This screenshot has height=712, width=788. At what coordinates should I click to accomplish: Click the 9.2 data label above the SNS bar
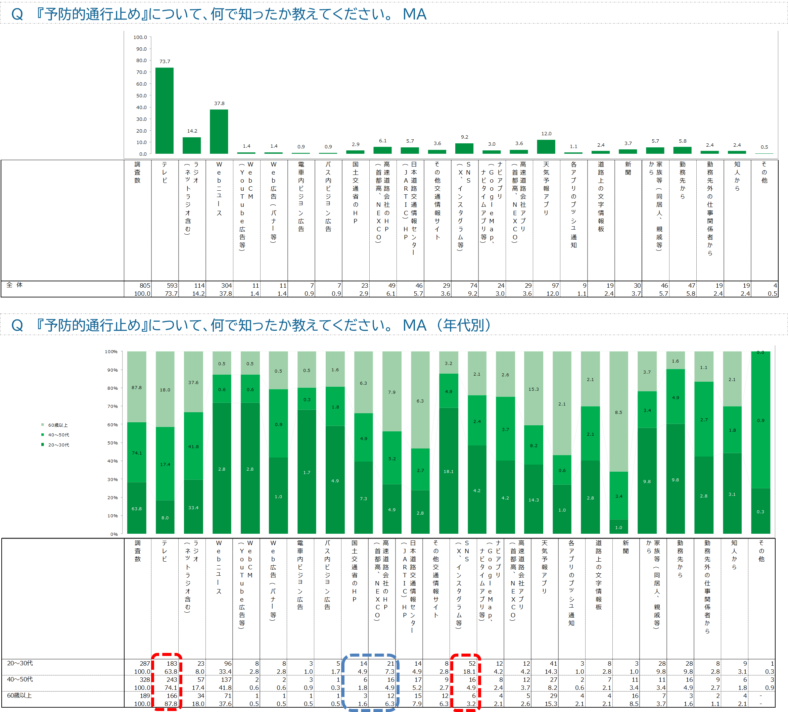coord(464,137)
